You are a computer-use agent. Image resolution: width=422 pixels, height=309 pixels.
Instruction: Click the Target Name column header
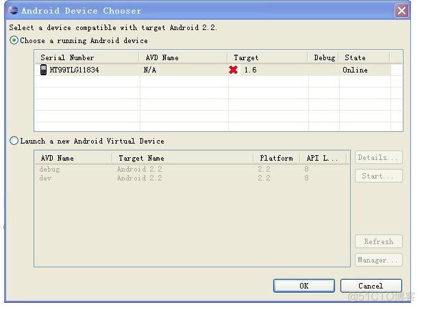tap(182, 158)
